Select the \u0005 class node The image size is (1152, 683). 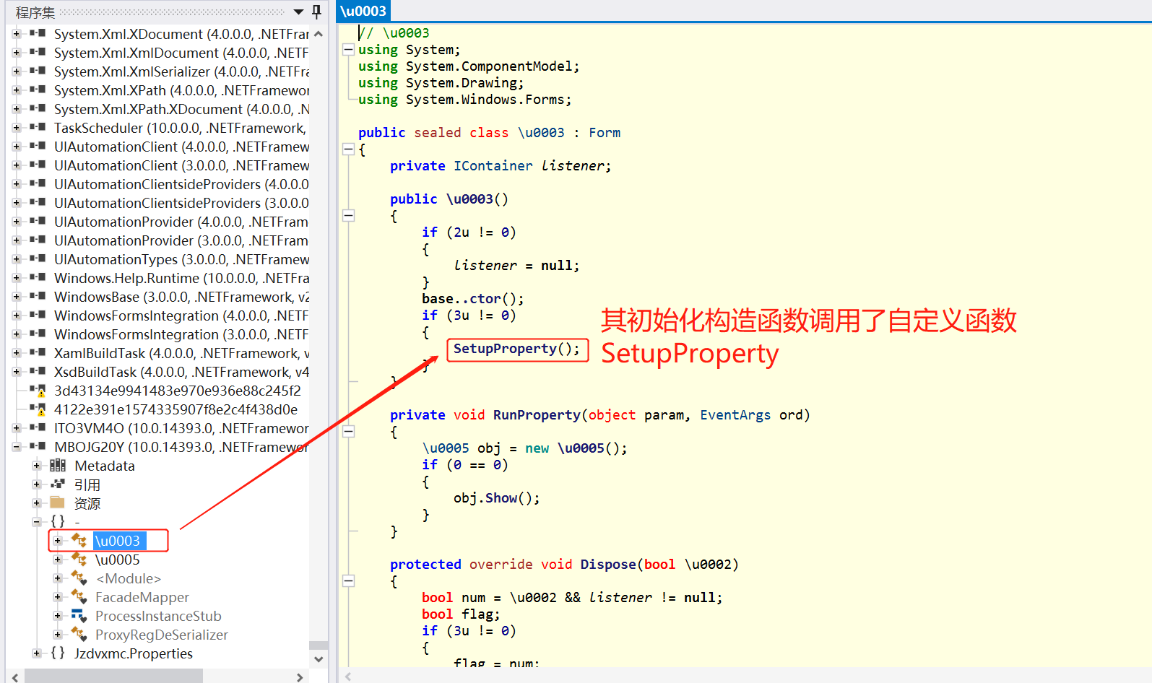(x=118, y=560)
